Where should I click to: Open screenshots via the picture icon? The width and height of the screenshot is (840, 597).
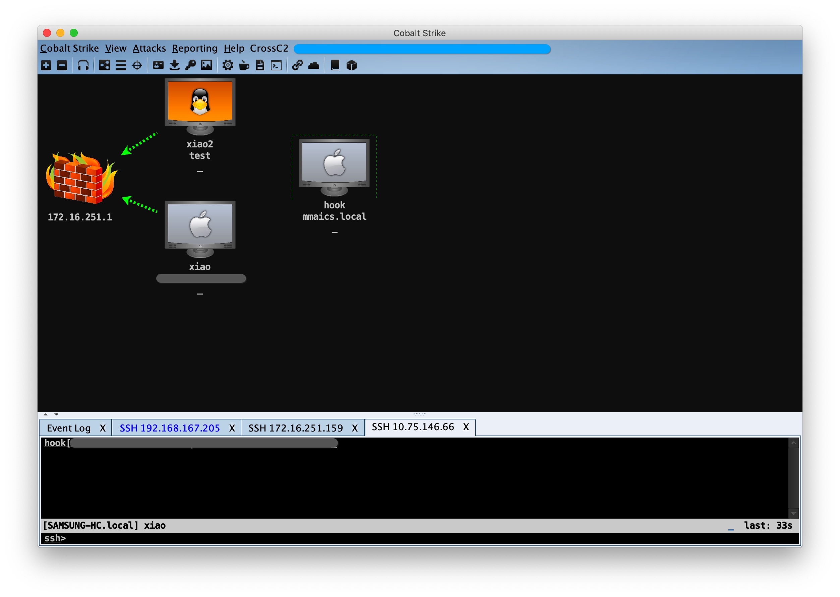coord(206,65)
